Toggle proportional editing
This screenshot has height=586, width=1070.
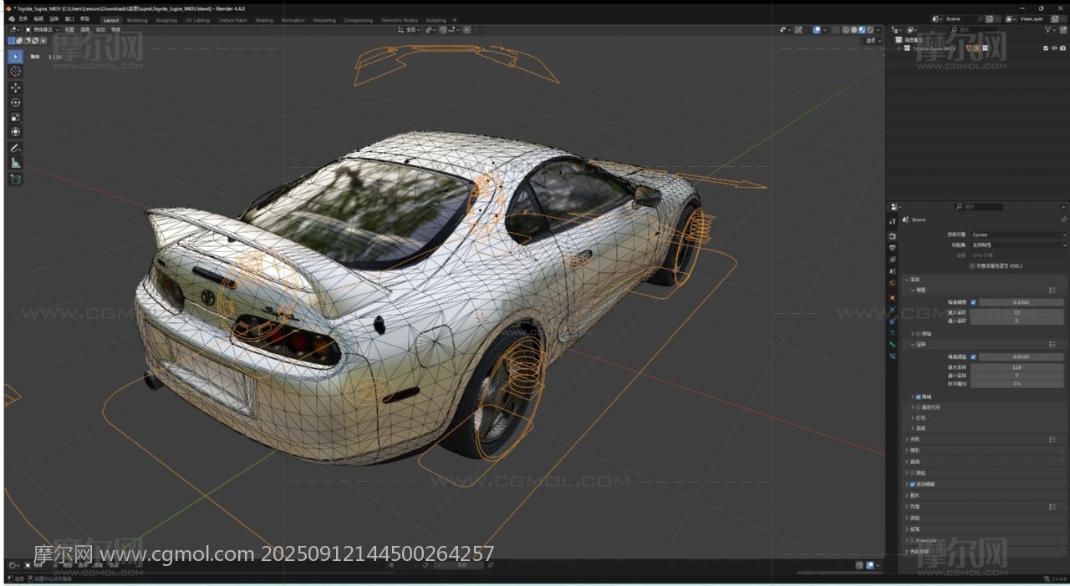(466, 29)
